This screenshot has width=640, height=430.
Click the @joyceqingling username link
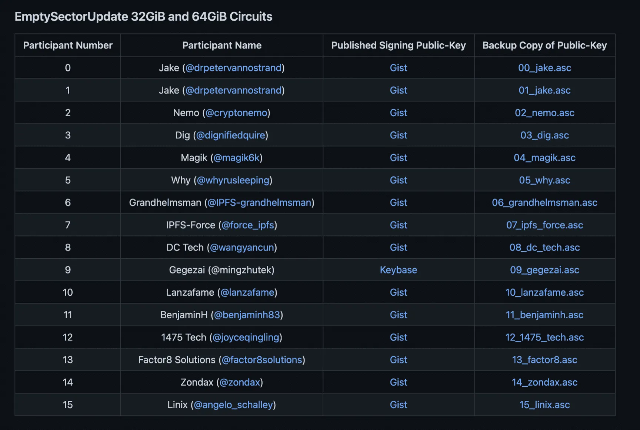[246, 337]
